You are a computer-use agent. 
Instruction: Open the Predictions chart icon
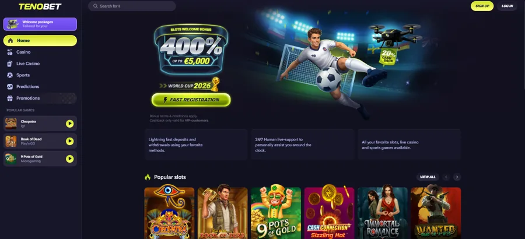[10, 87]
